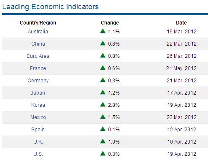Click the green up arrow beside Australia's 1.1%
208x163 pixels.
pyautogui.click(x=103, y=31)
